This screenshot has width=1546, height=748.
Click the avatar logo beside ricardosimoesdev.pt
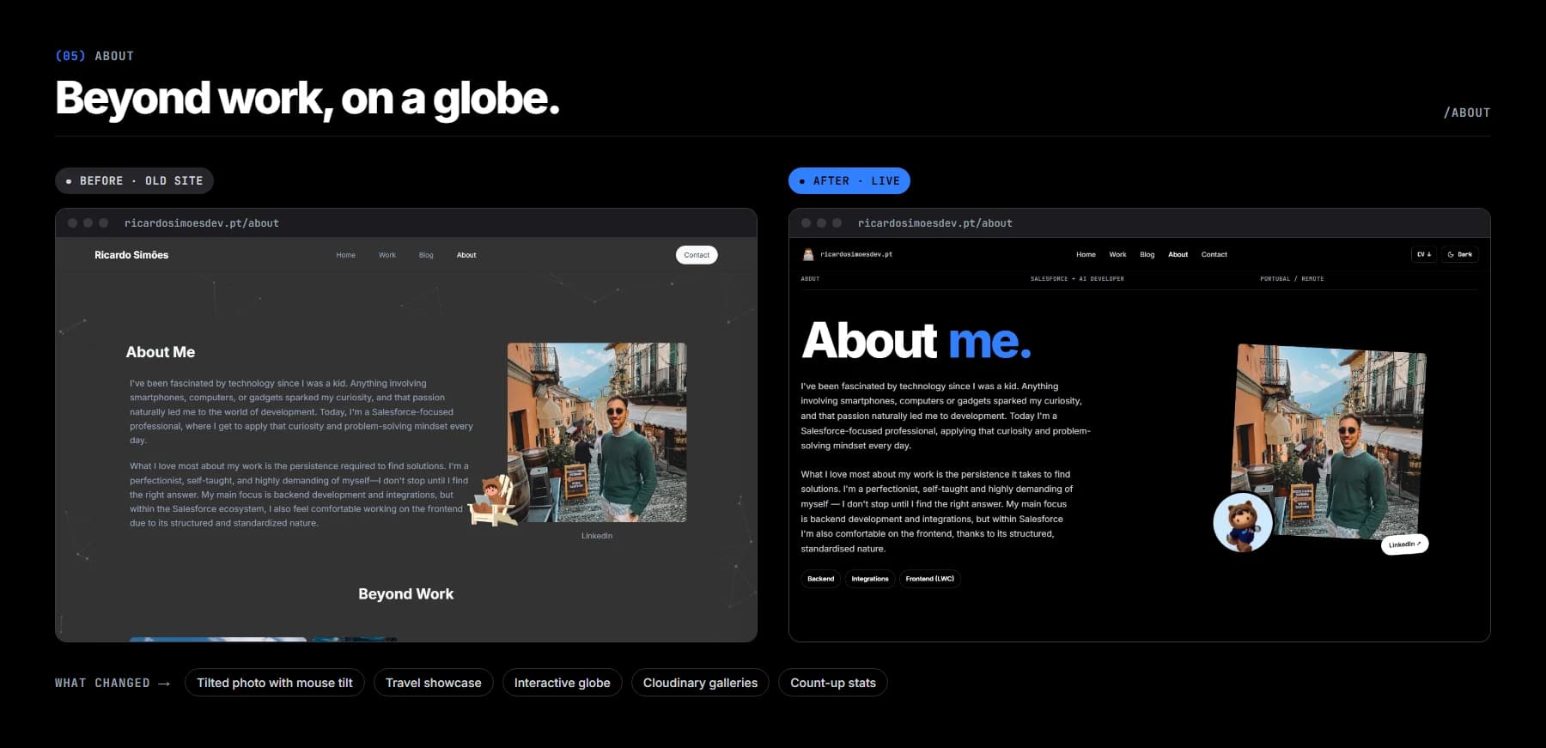click(x=807, y=254)
